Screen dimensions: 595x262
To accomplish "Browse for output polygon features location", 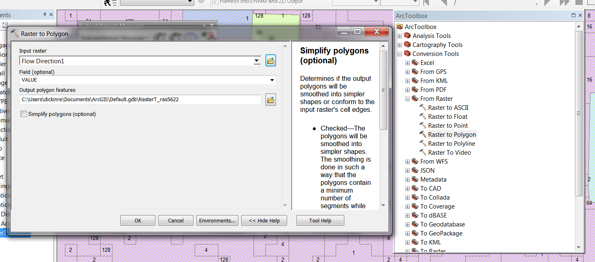I will [x=270, y=100].
